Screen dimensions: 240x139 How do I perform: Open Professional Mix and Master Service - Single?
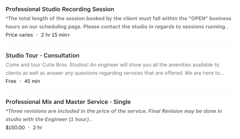68,102
